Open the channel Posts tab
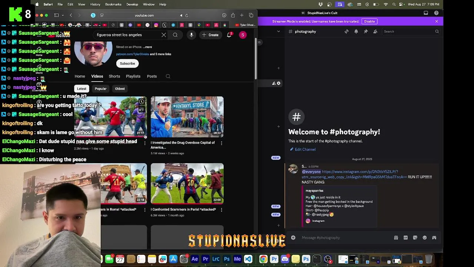474x267 pixels. [152, 76]
